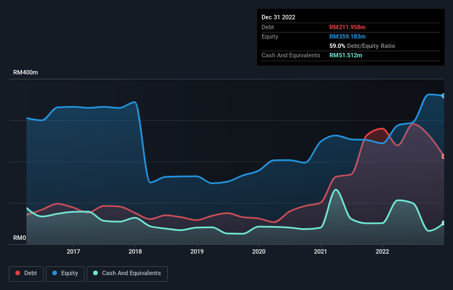Click the Dec 31 2022 tooltip date

[279, 17]
